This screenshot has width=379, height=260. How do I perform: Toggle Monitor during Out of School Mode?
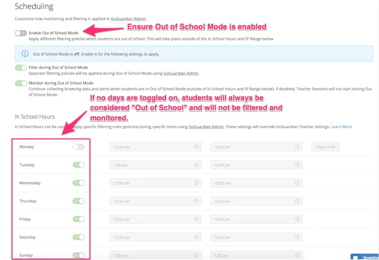coord(21,83)
